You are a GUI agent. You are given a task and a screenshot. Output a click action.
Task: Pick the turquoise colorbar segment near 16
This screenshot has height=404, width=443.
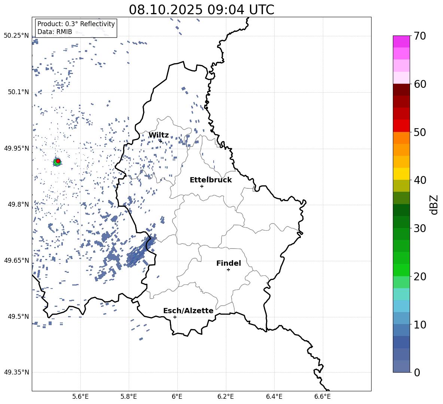click(401, 294)
